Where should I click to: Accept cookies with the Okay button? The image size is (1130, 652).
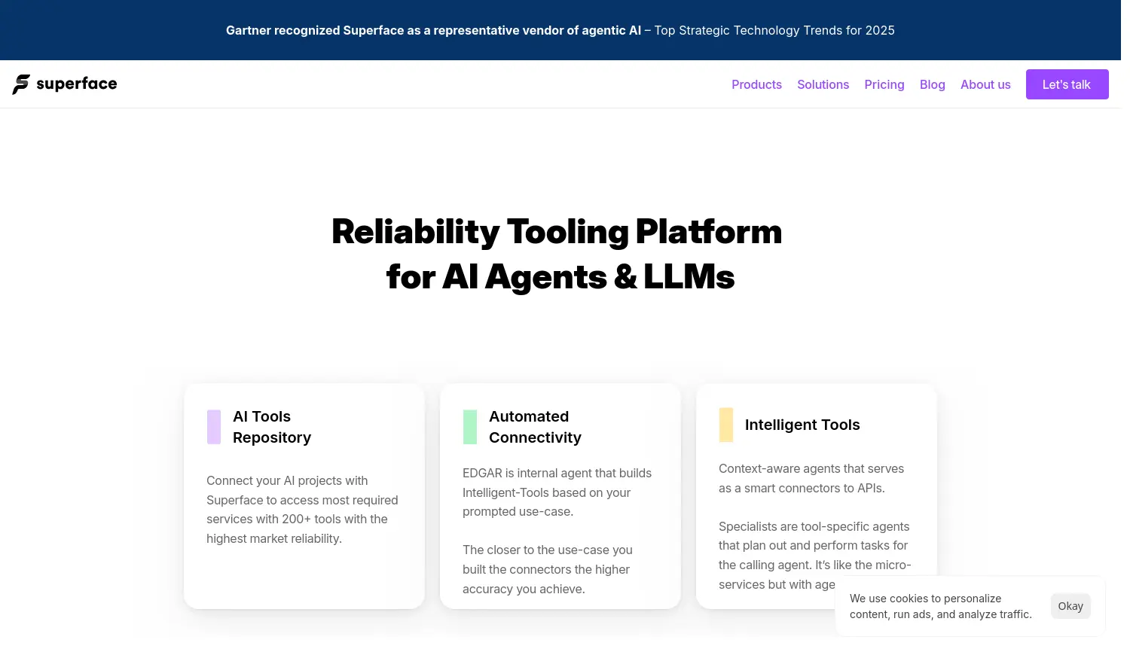click(1070, 606)
